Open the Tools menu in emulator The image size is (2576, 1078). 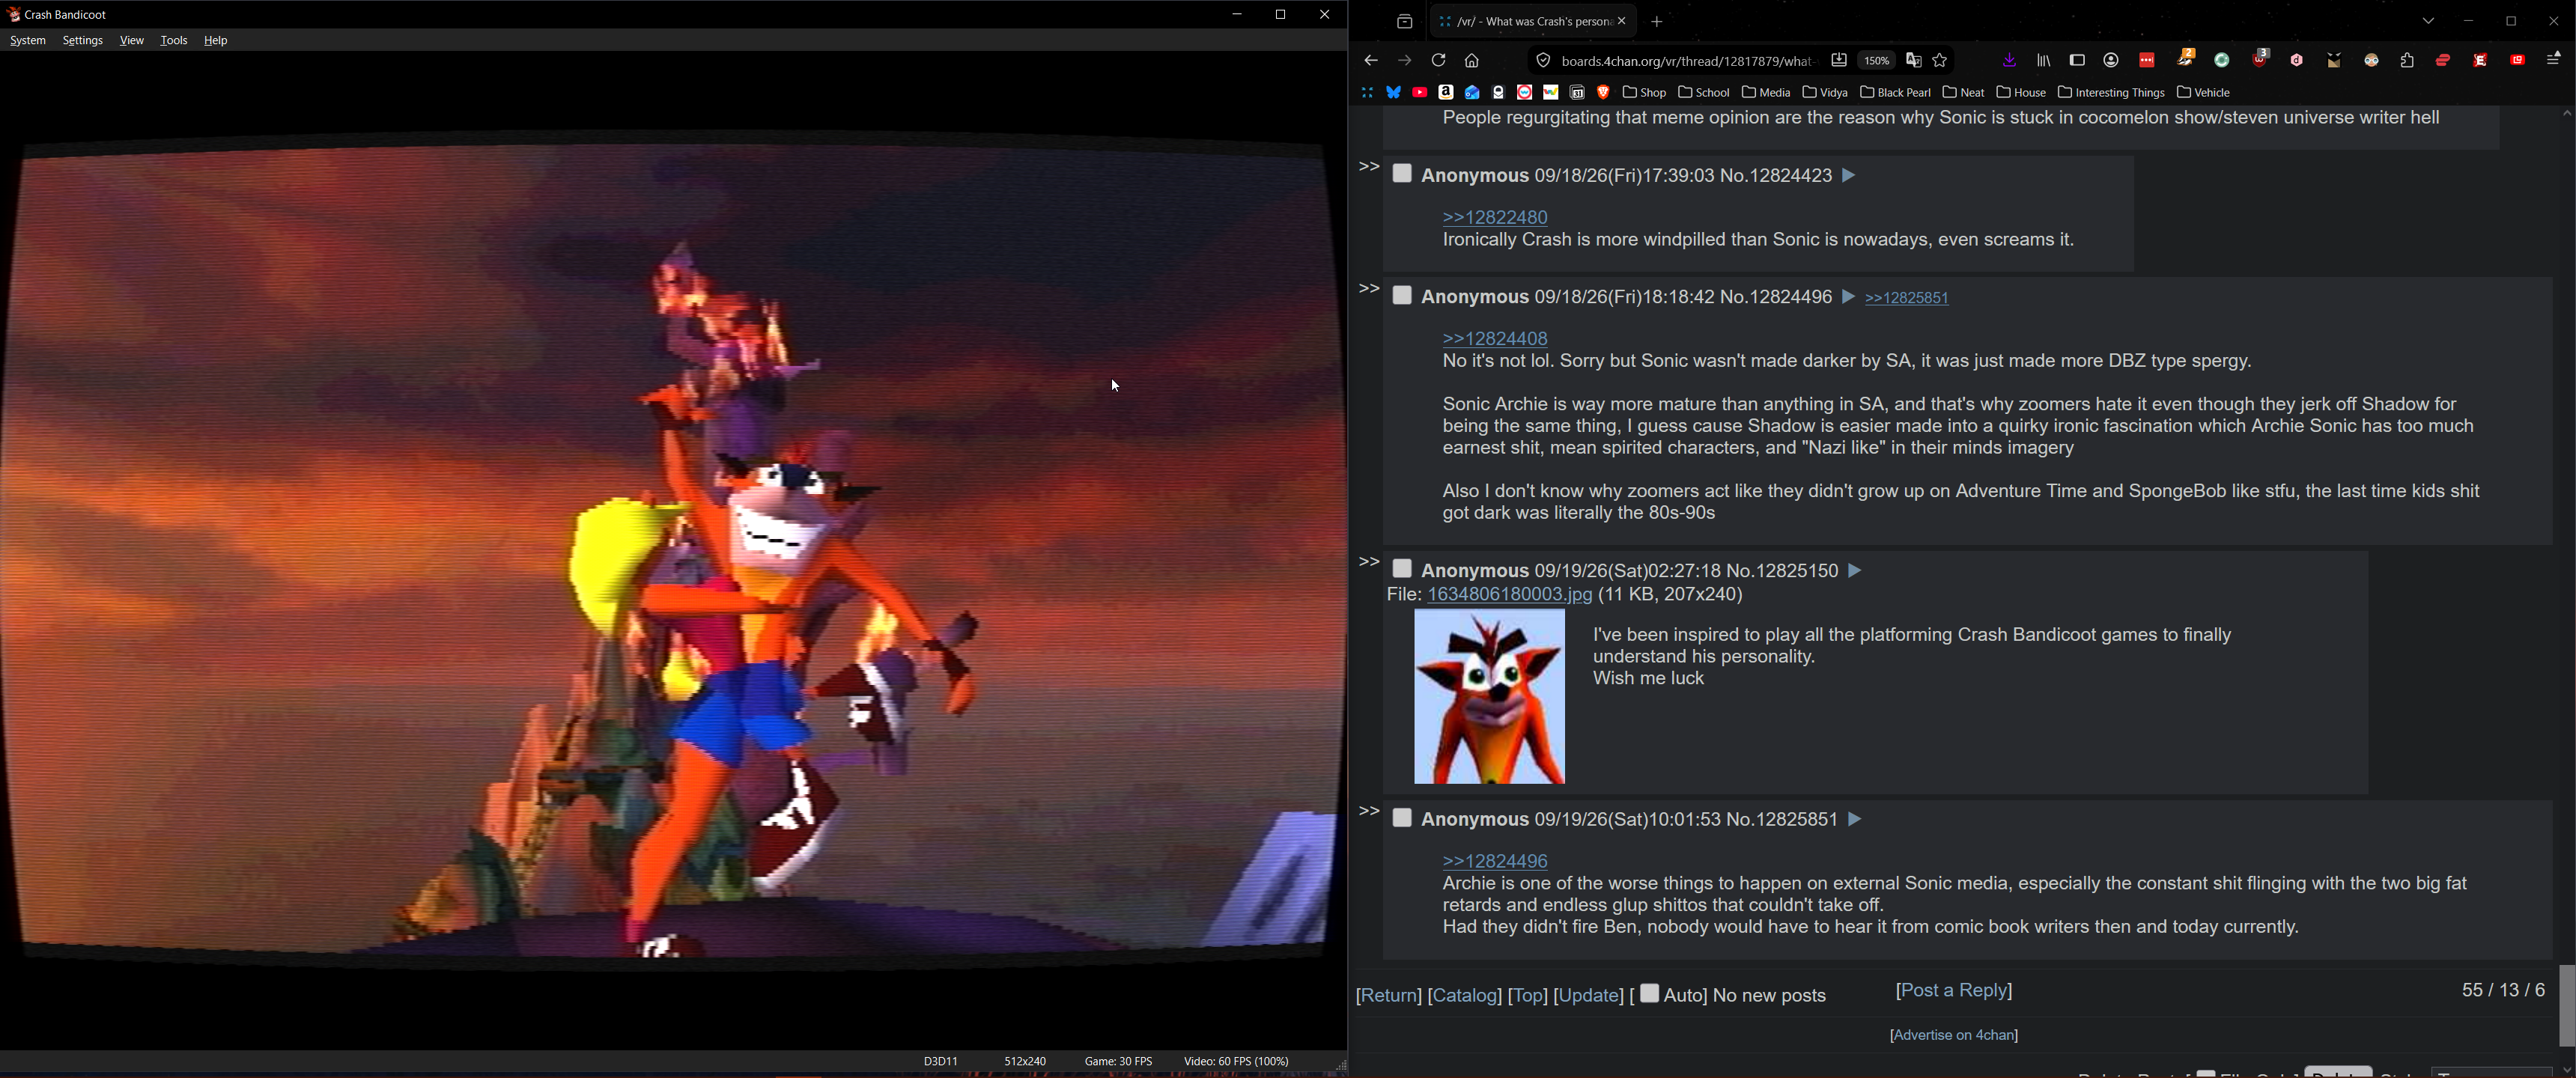(x=174, y=41)
